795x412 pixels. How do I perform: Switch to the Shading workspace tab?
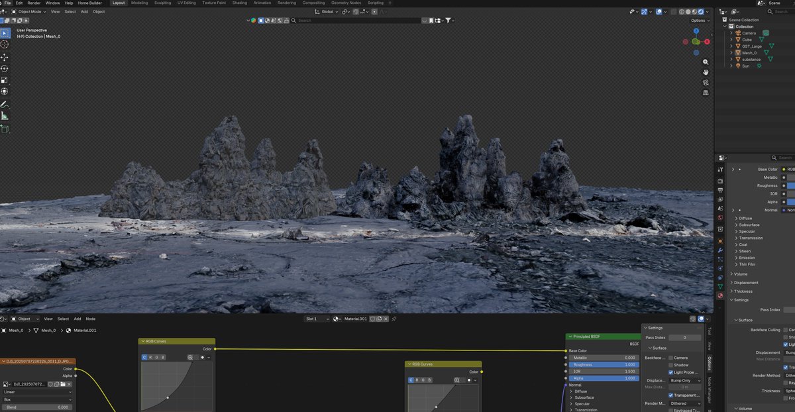240,3
